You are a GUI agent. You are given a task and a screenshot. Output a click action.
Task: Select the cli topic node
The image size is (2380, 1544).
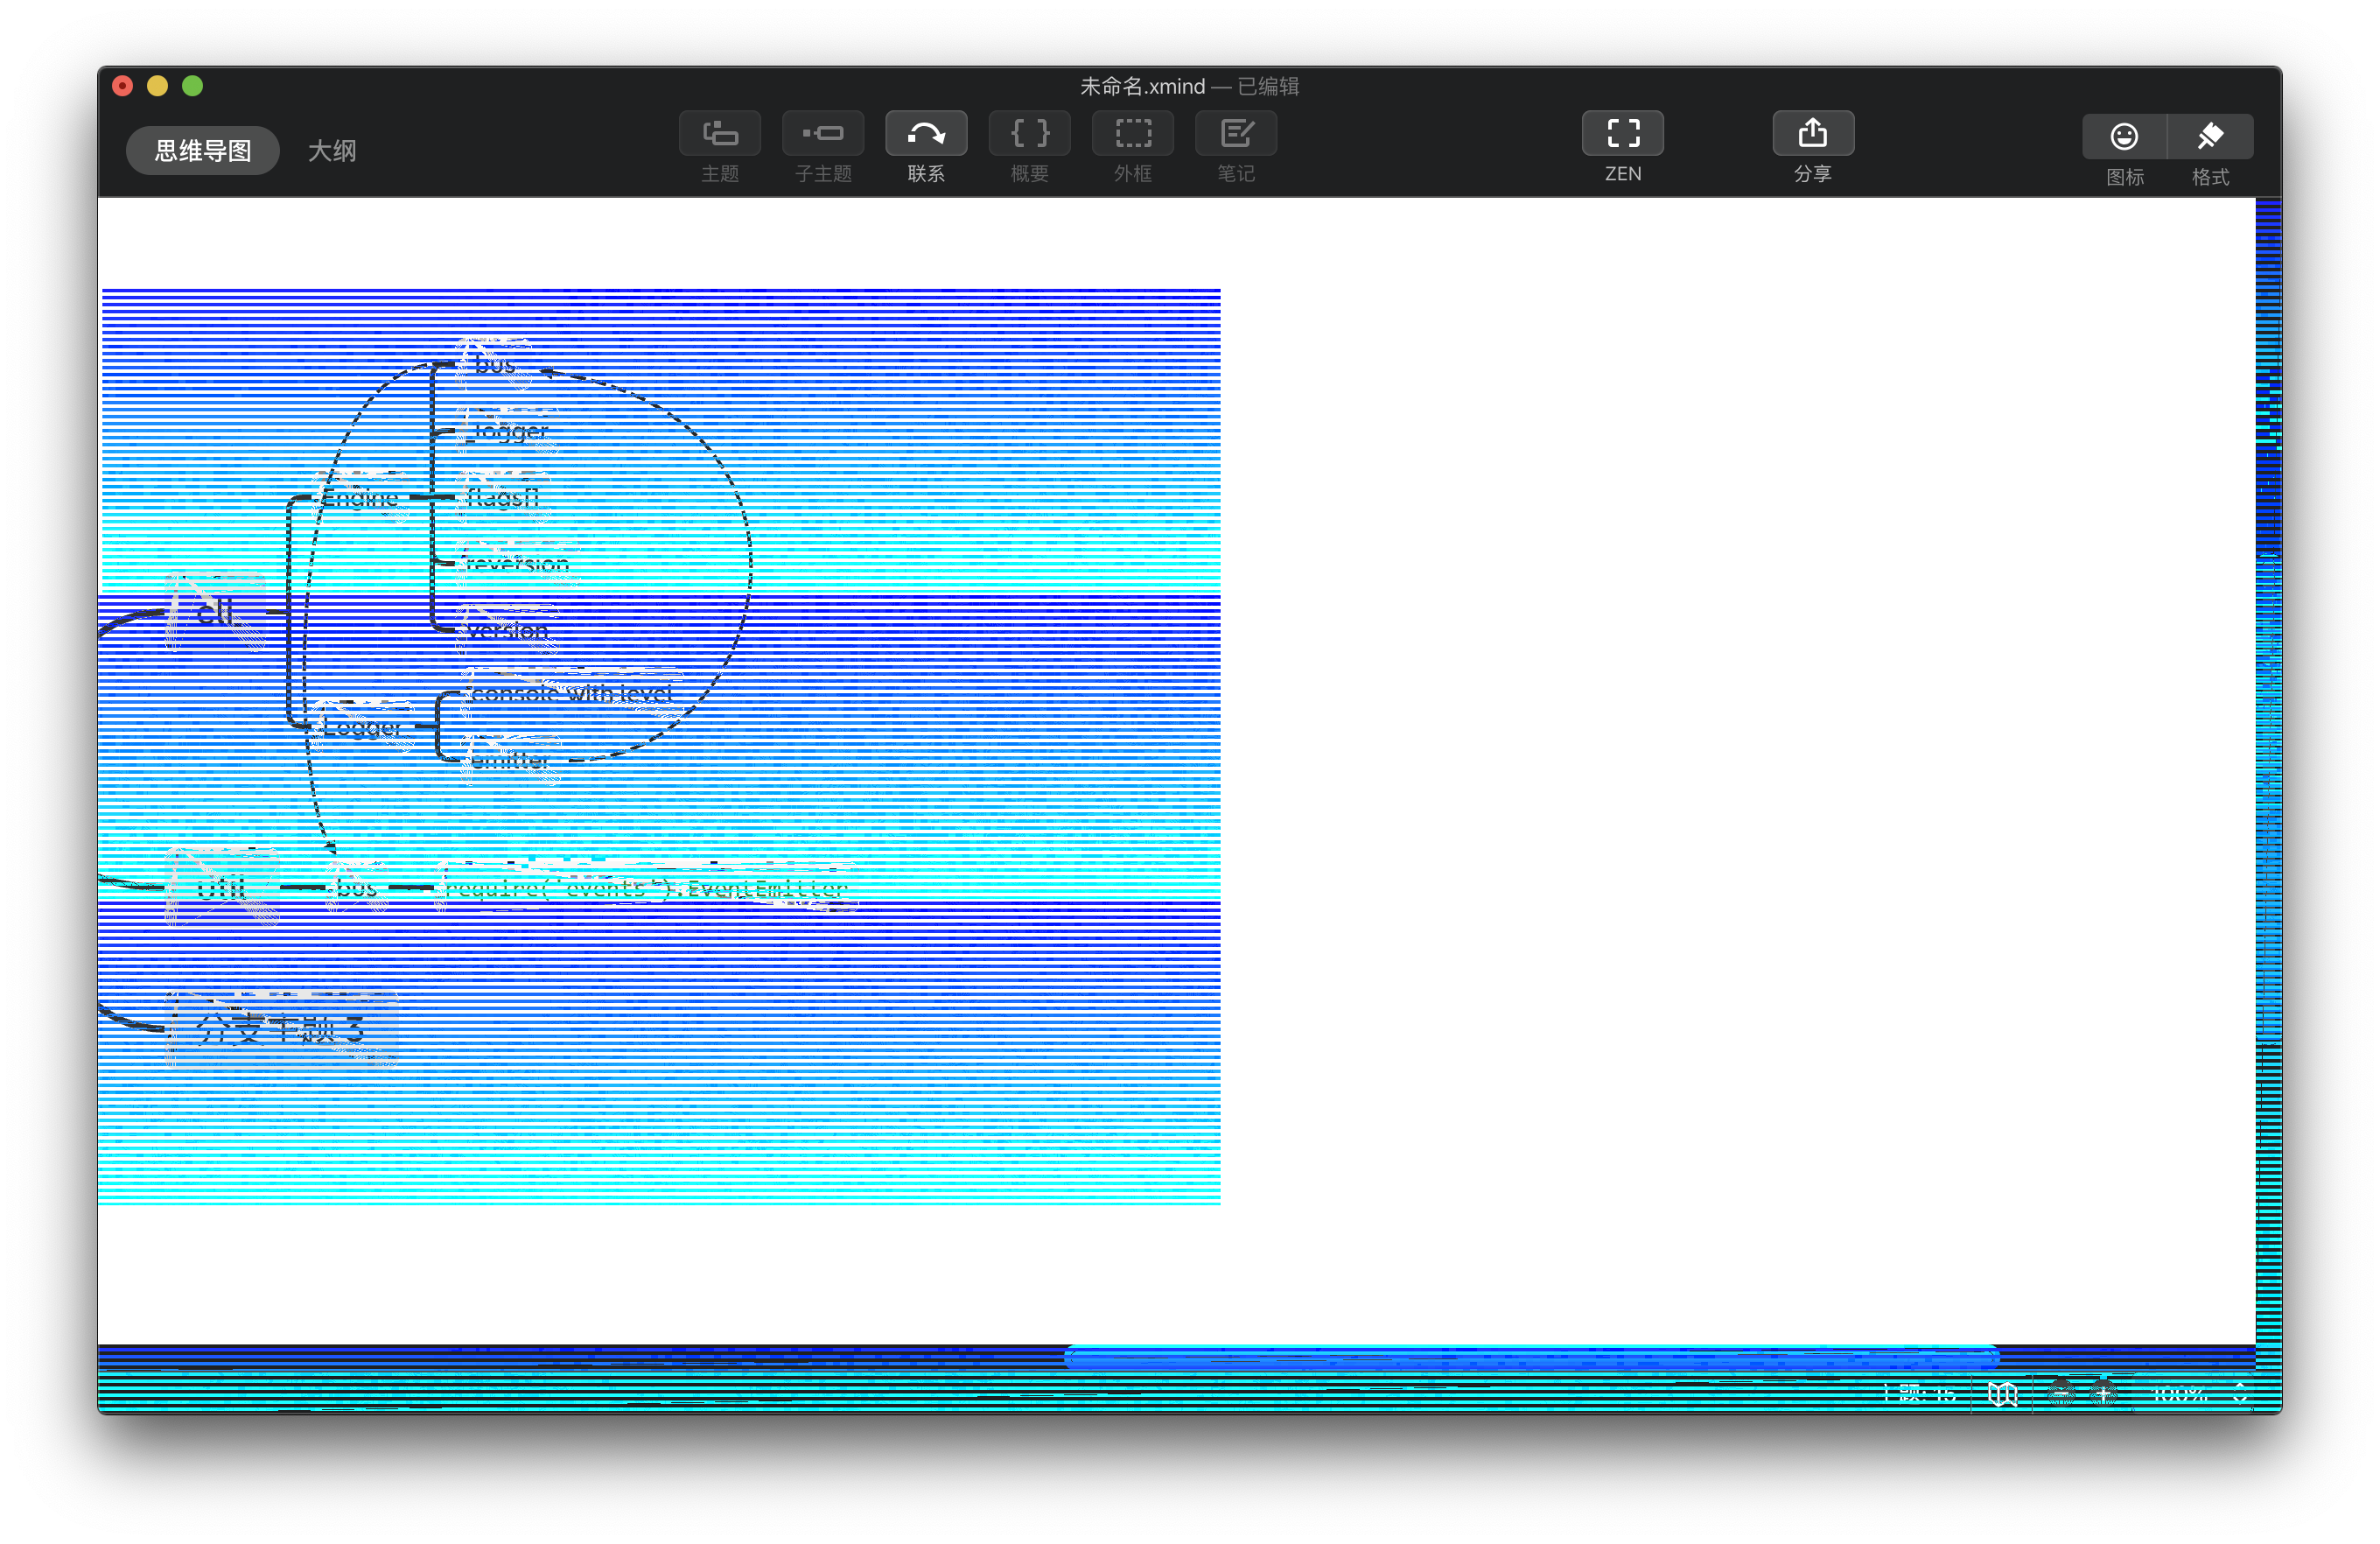(x=215, y=611)
